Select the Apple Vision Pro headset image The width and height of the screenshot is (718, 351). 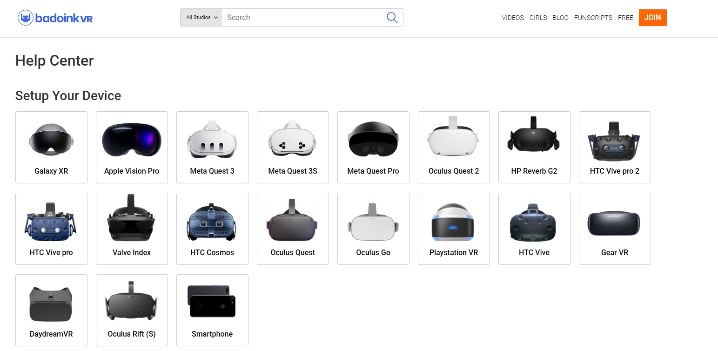(x=132, y=139)
